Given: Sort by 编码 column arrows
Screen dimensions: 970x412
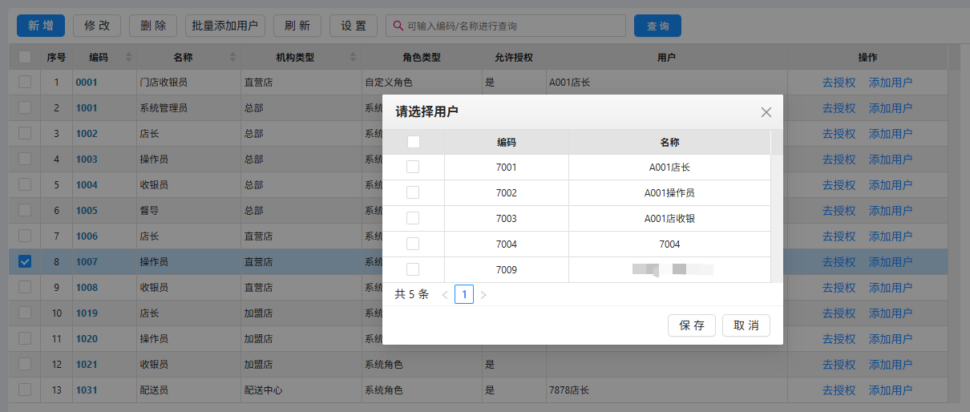Looking at the screenshot, I should click(x=128, y=58).
